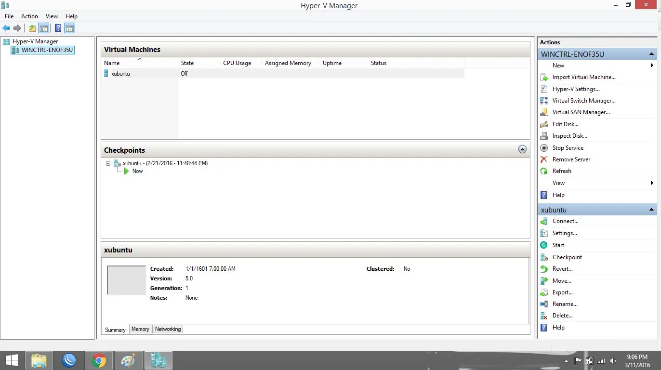This screenshot has height=370, width=661.
Task: Click Help link under xubuntu actions
Action: point(558,328)
